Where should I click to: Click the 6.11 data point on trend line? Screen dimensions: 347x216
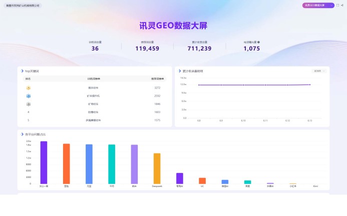coord(265,85)
